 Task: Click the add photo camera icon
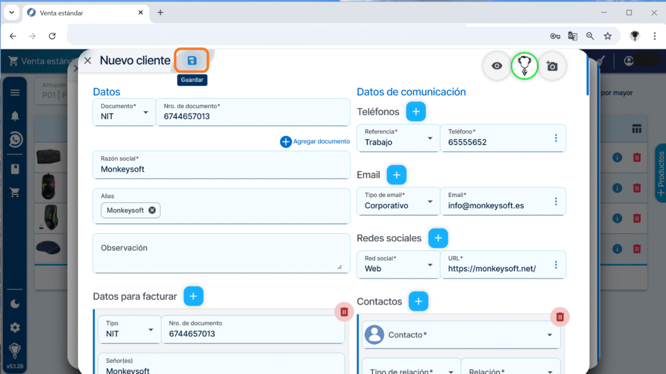(552, 66)
